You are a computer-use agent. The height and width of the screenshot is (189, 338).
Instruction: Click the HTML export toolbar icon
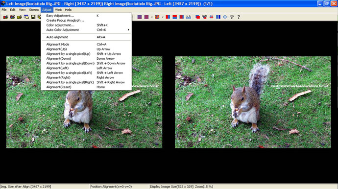coord(232,17)
